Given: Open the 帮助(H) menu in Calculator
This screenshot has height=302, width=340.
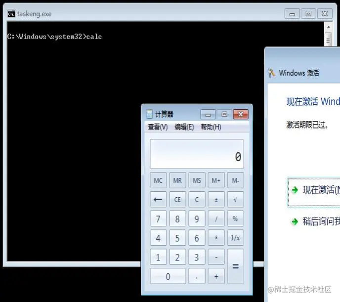Looking at the screenshot, I should [211, 127].
